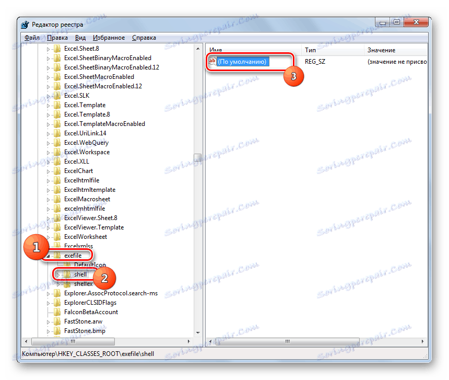Click the folder icon of Excel.Template

(57, 105)
